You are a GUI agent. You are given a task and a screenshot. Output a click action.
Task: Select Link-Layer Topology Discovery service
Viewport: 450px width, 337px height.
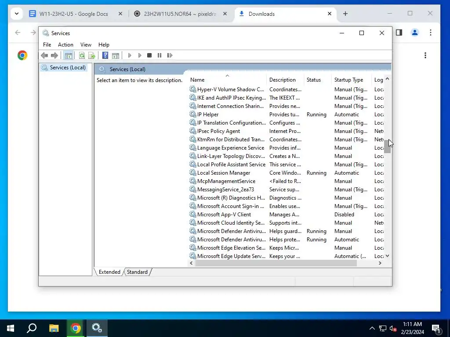coord(287,156)
